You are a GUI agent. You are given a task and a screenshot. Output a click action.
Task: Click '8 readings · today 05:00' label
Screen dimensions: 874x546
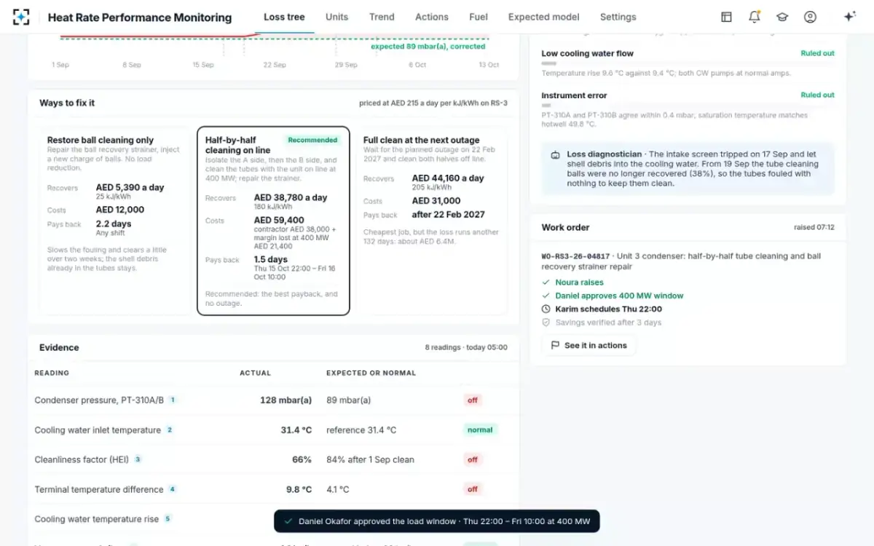[x=466, y=347]
